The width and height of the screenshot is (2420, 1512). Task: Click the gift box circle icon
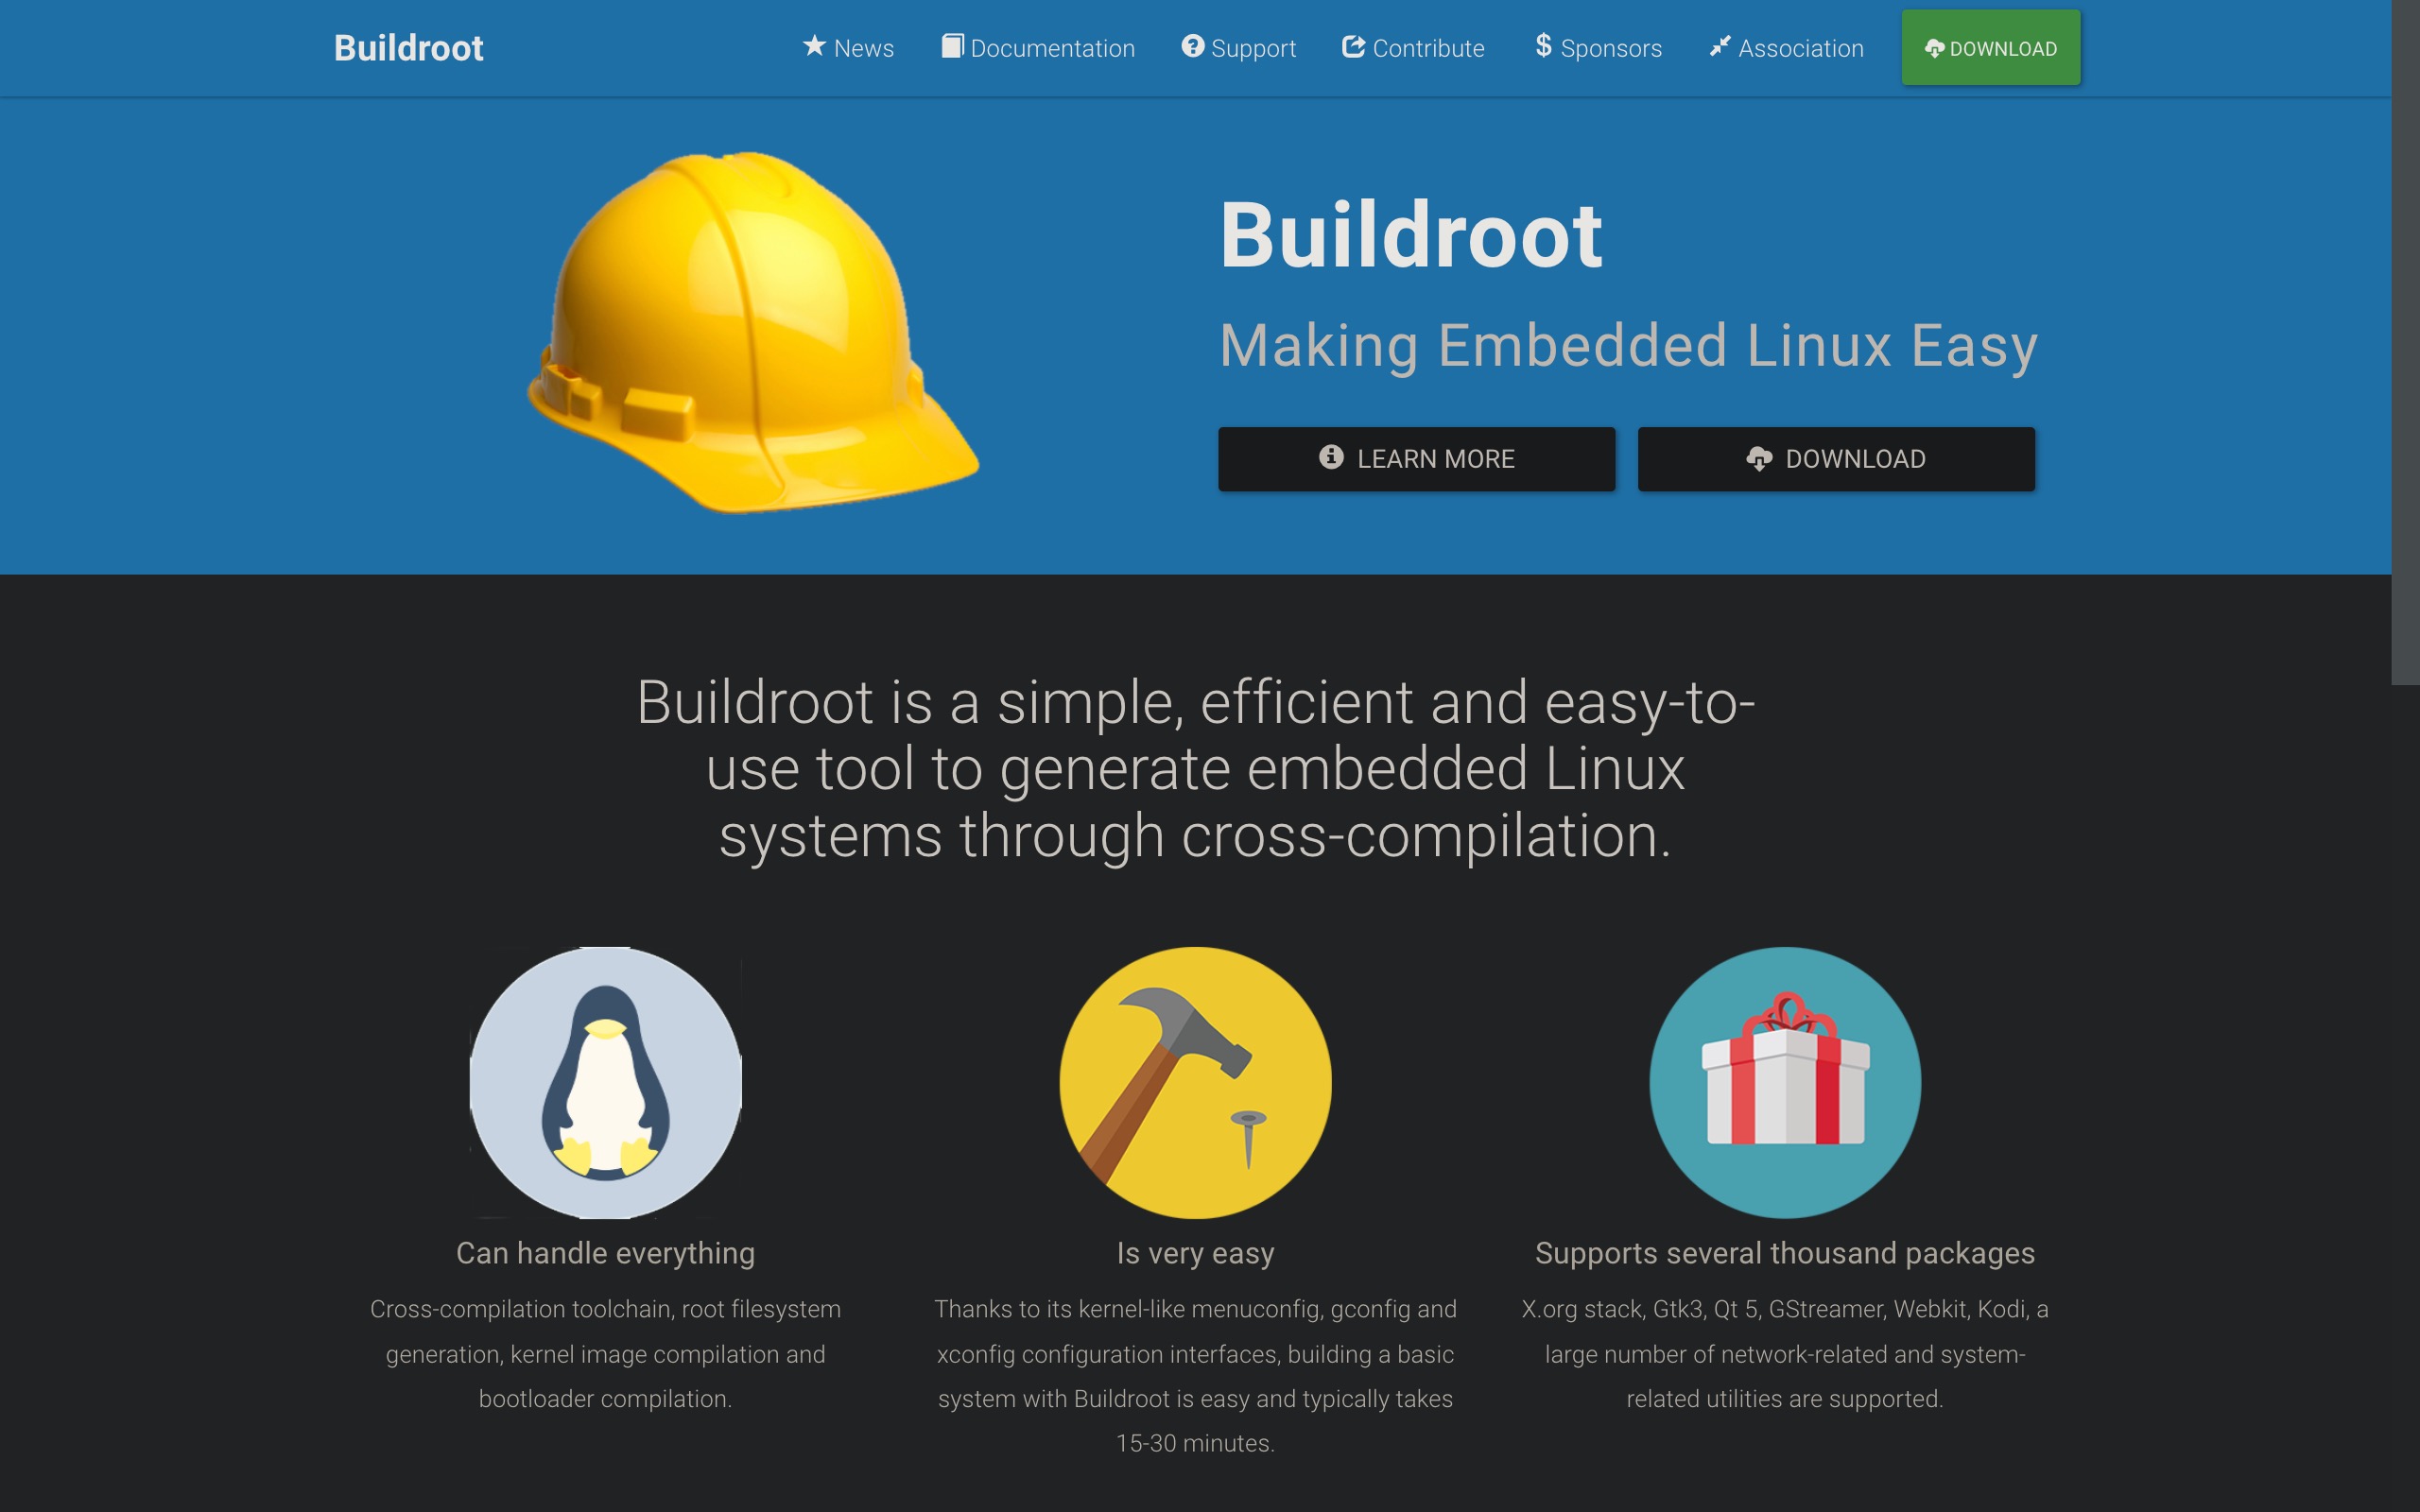coord(1785,1082)
